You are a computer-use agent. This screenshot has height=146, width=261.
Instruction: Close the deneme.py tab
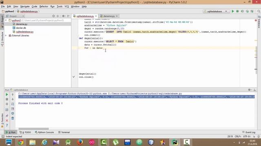pyautogui.click(x=117, y=16)
